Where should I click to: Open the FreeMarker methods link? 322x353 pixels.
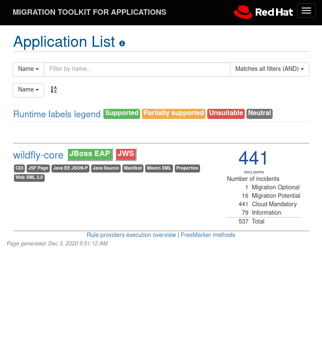(208, 235)
